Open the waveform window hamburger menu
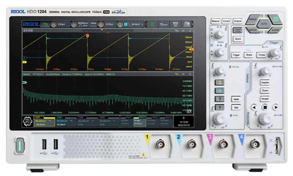Viewport: 293px width, 176px height. pyautogui.click(x=183, y=30)
